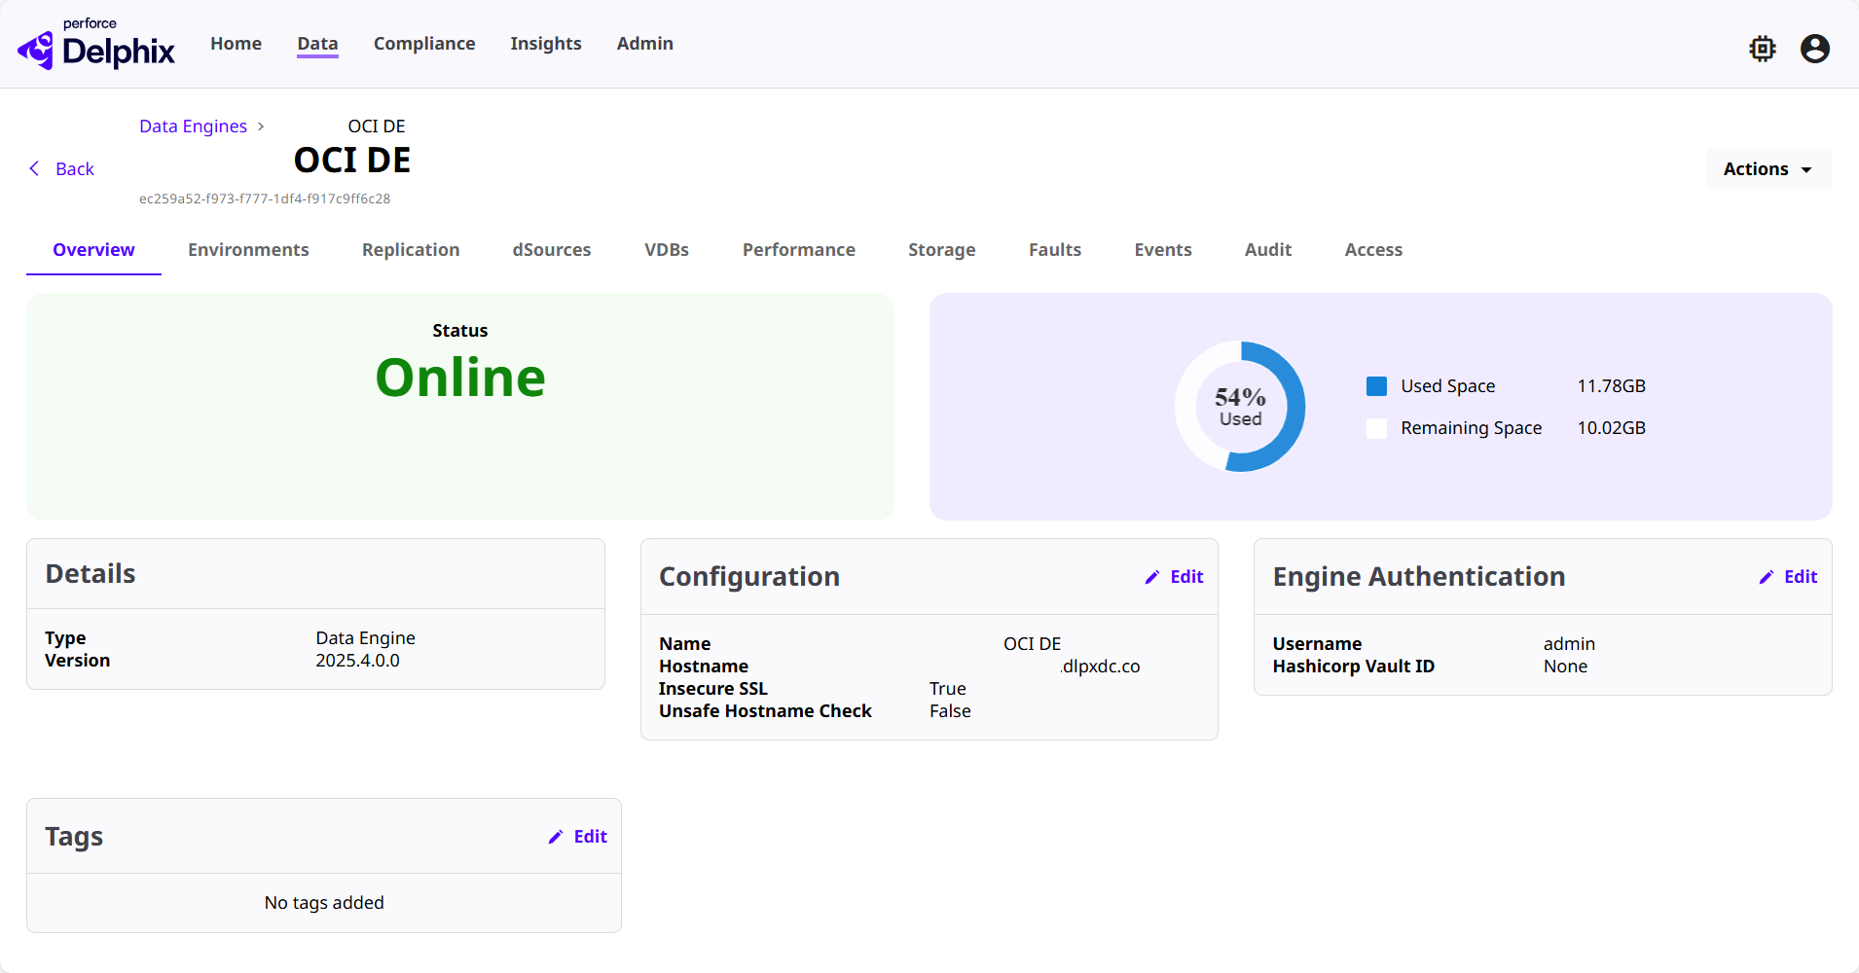Follow the Data Engines breadcrumb link

point(193,126)
